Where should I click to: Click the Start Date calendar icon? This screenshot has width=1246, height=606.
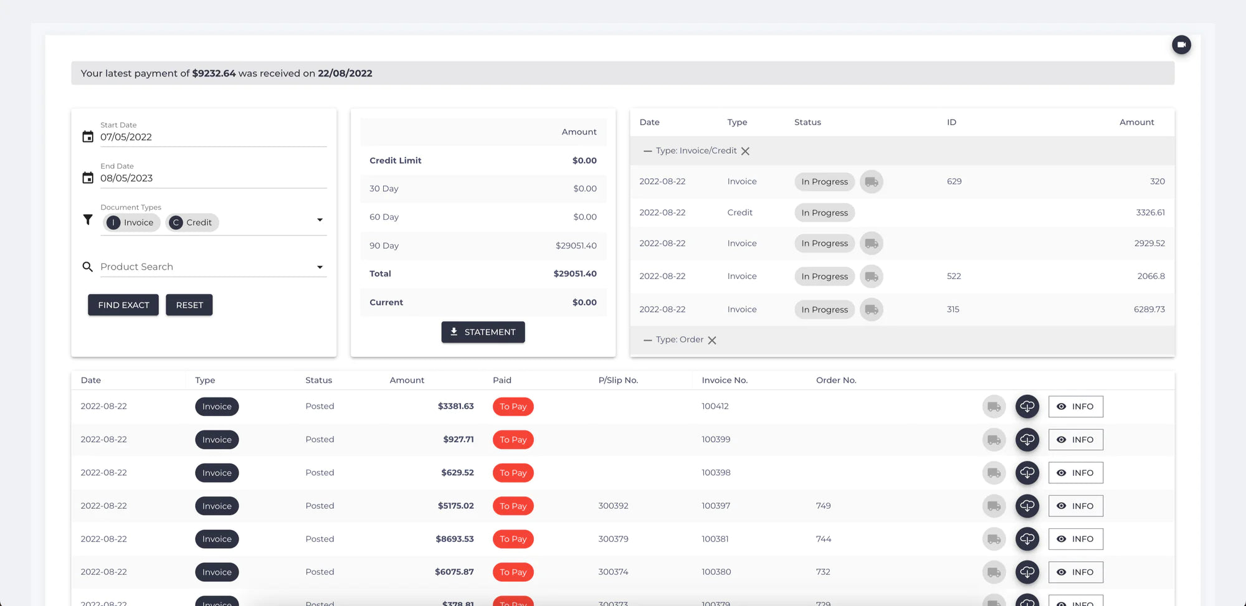click(x=88, y=136)
